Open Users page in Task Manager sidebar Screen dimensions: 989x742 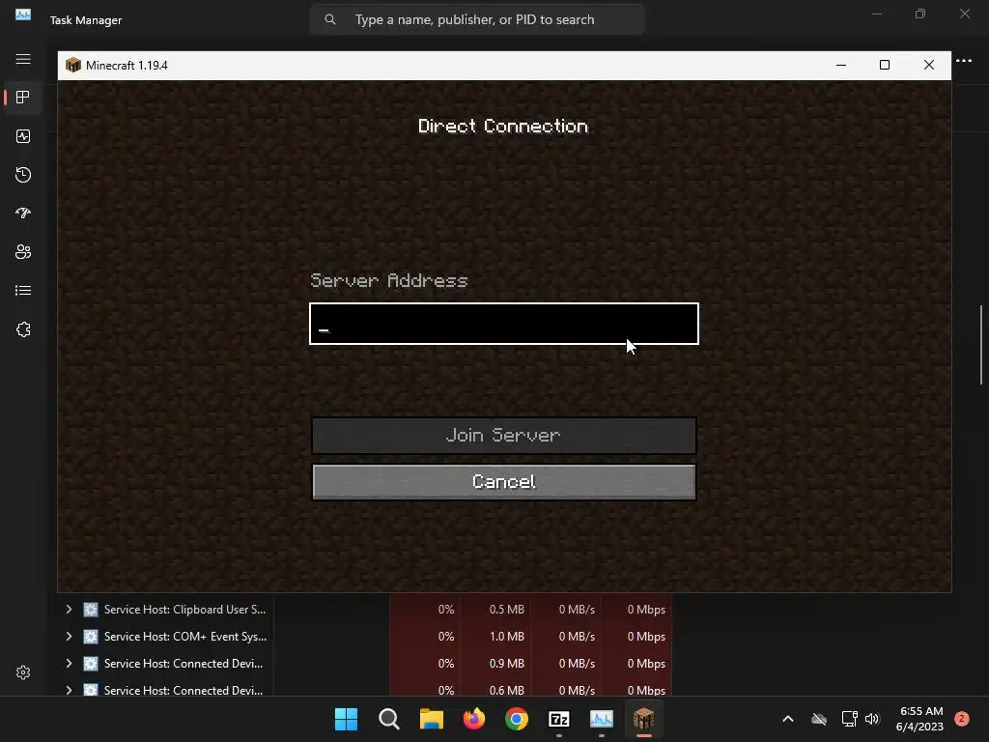23,252
